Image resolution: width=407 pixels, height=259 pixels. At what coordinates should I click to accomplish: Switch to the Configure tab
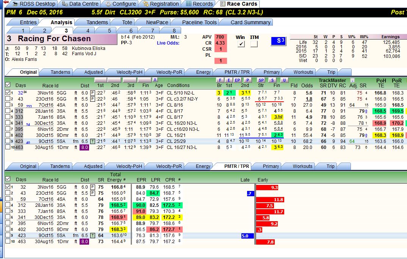(x=121, y=4)
